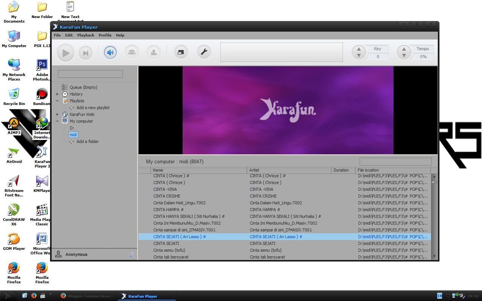Select the highlighted CINTA SEJATI ( Ari Lasso ) #
482x301 pixels.
click(284, 237)
